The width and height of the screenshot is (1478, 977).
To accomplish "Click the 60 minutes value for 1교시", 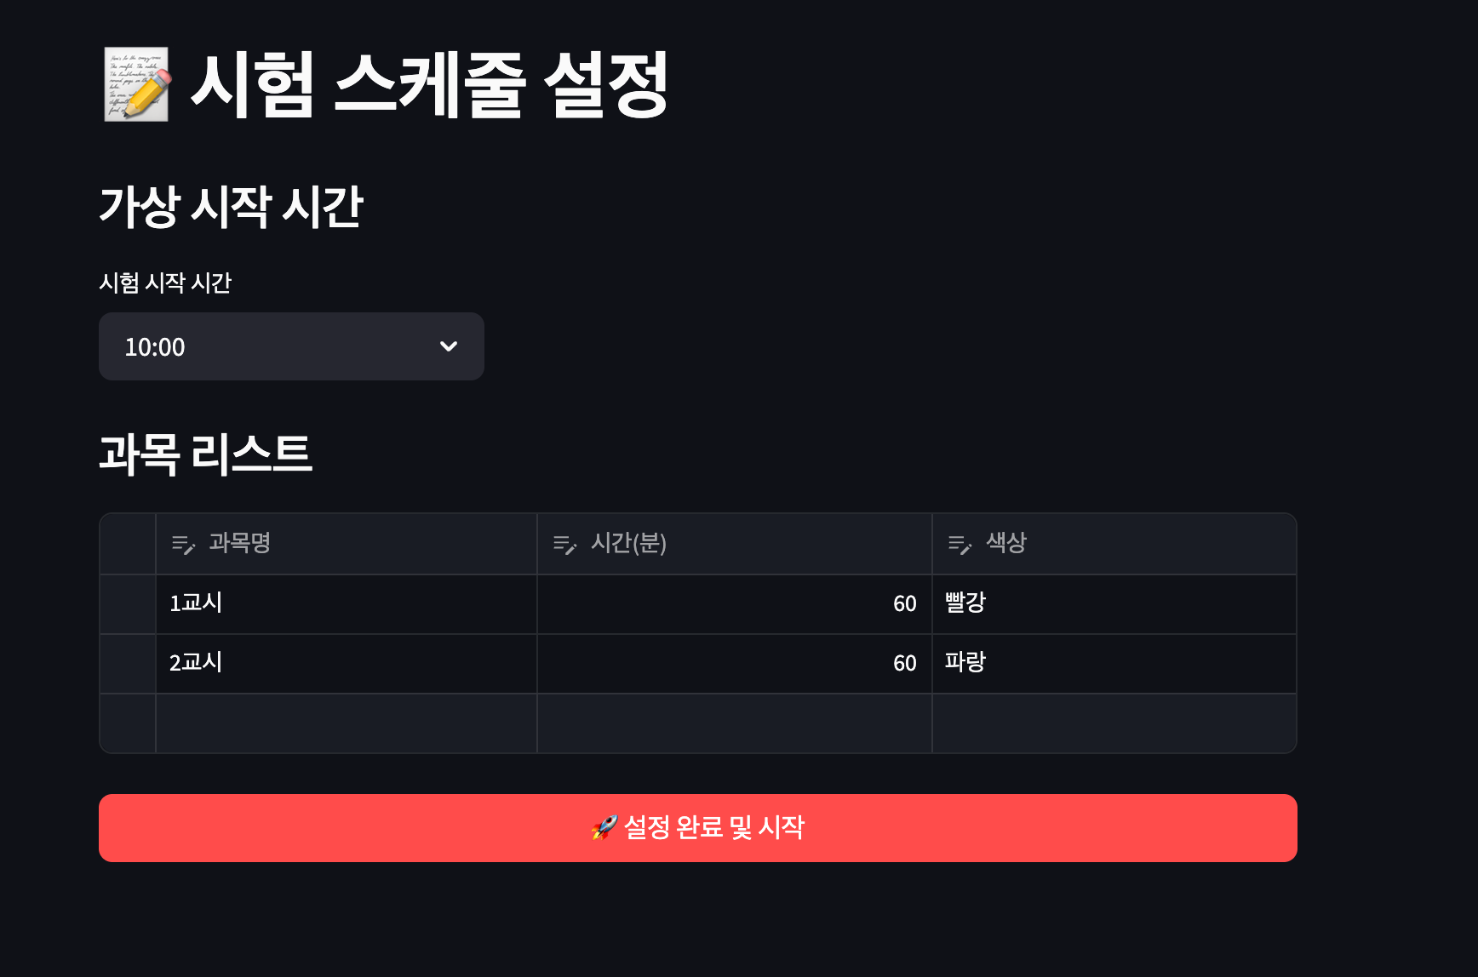I will tap(732, 603).
